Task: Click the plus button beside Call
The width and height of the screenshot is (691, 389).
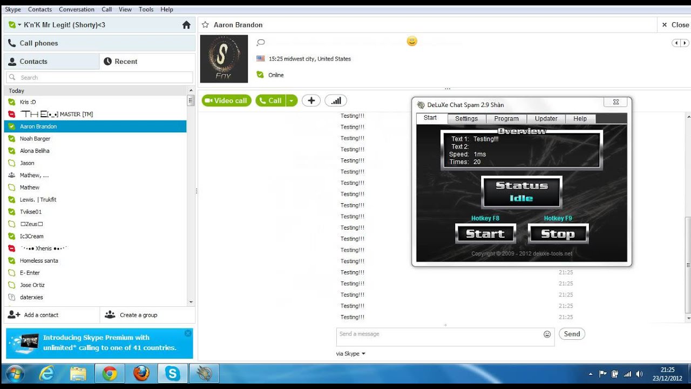Action: tap(311, 100)
